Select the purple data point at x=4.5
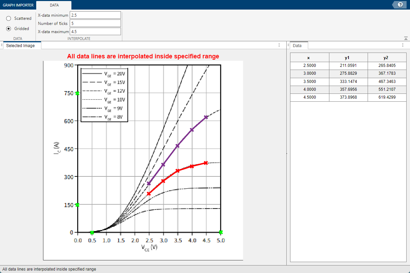 206,117
